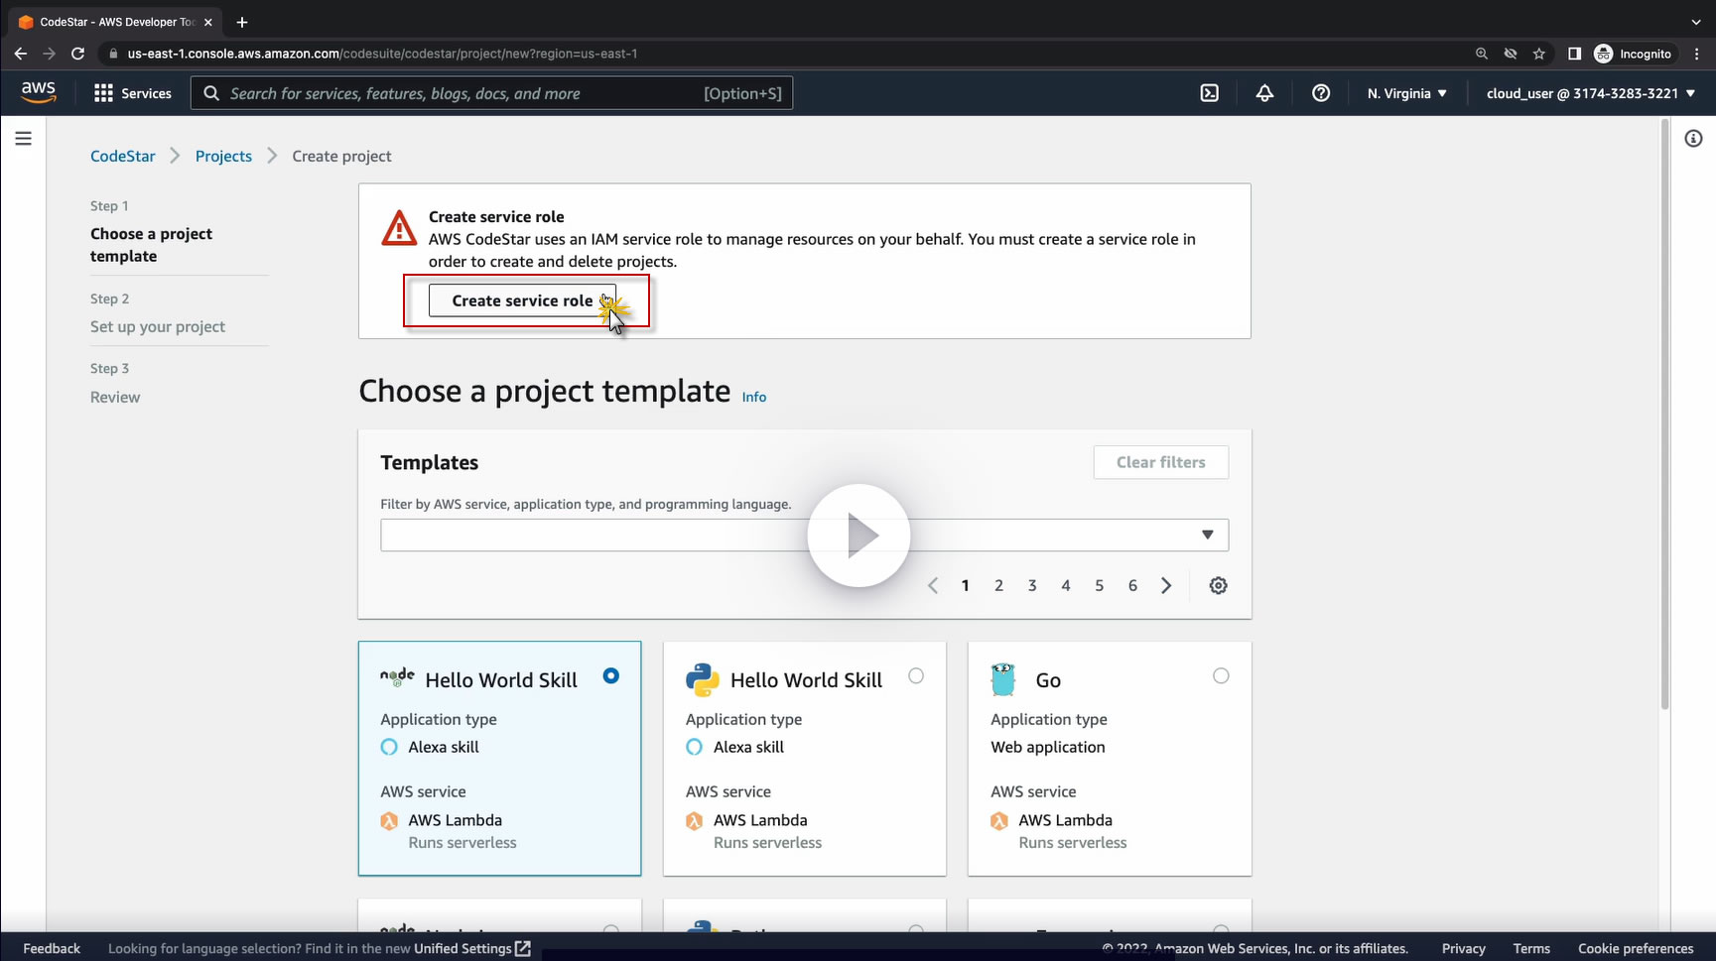Click the 'Review' step text
This screenshot has height=961, width=1716.
point(115,397)
